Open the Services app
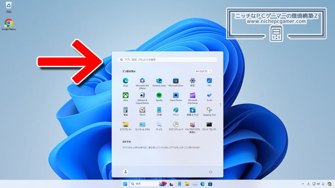The width and height of the screenshot is (335, 188). [x=159, y=126]
